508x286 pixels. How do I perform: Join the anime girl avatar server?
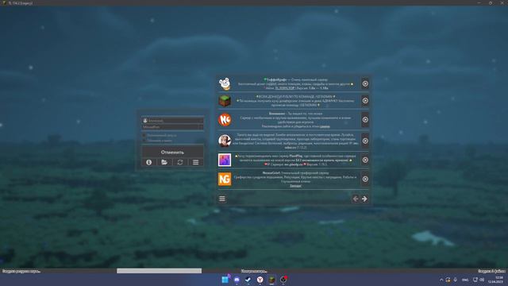pyautogui.click(x=365, y=141)
